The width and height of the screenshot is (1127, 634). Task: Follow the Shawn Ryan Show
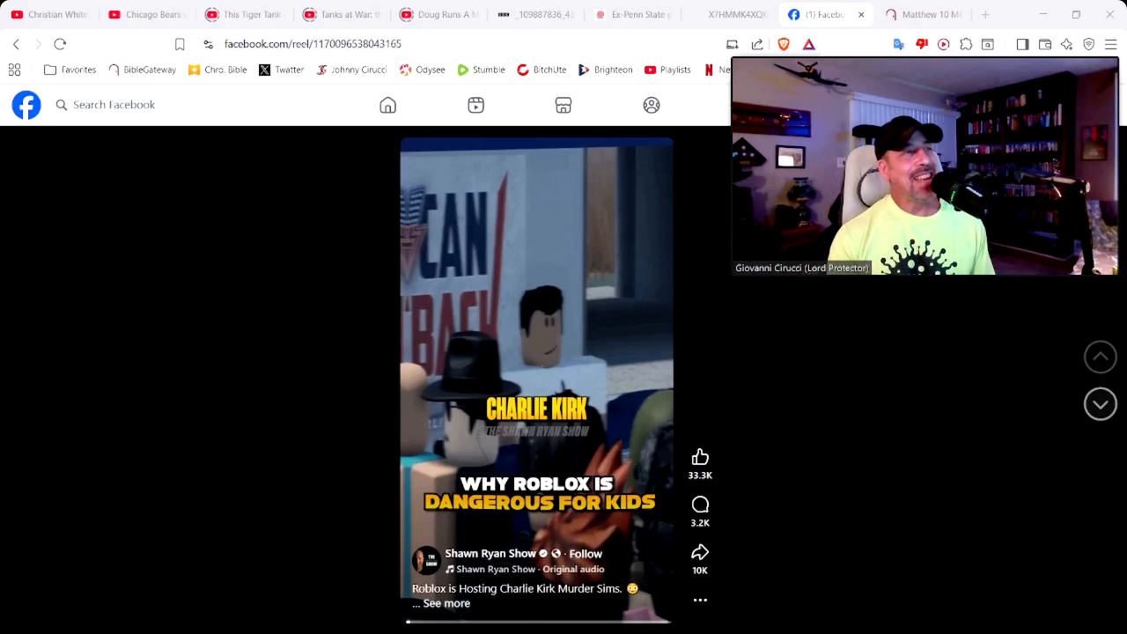click(x=586, y=554)
